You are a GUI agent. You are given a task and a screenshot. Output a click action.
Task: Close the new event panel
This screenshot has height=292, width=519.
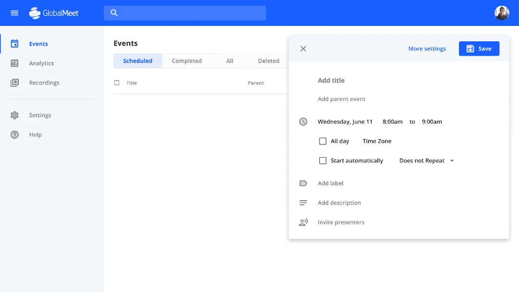[x=303, y=49]
